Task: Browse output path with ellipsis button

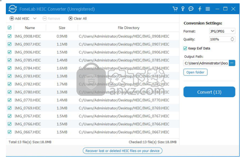Action: click(232, 63)
